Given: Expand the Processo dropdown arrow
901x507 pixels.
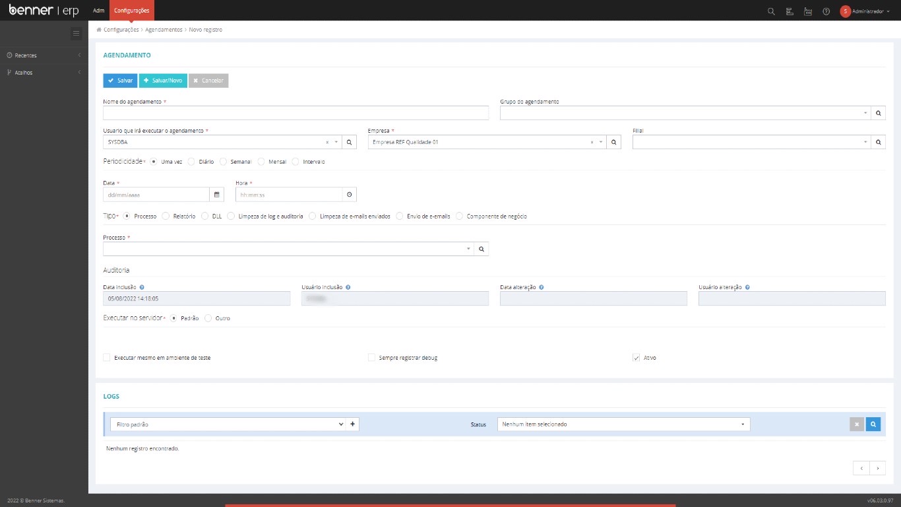Looking at the screenshot, I should [468, 249].
